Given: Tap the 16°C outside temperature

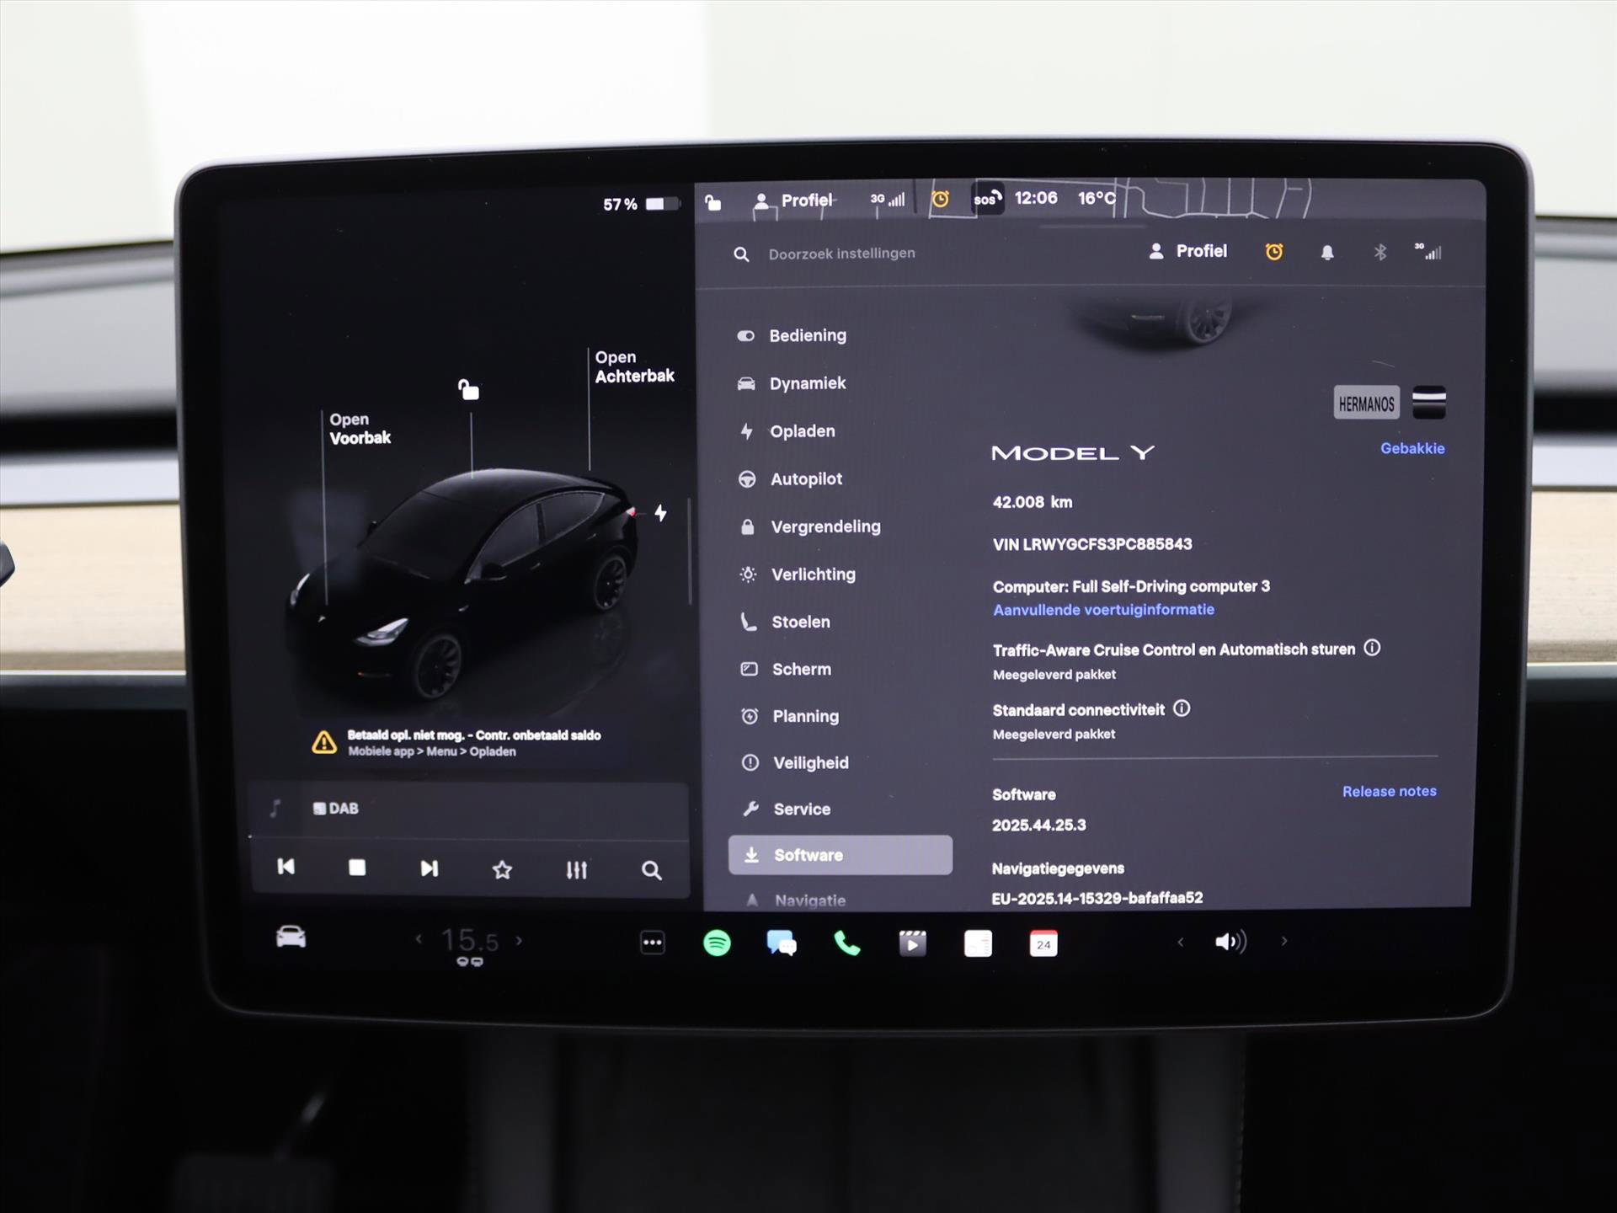Looking at the screenshot, I should point(1097,198).
